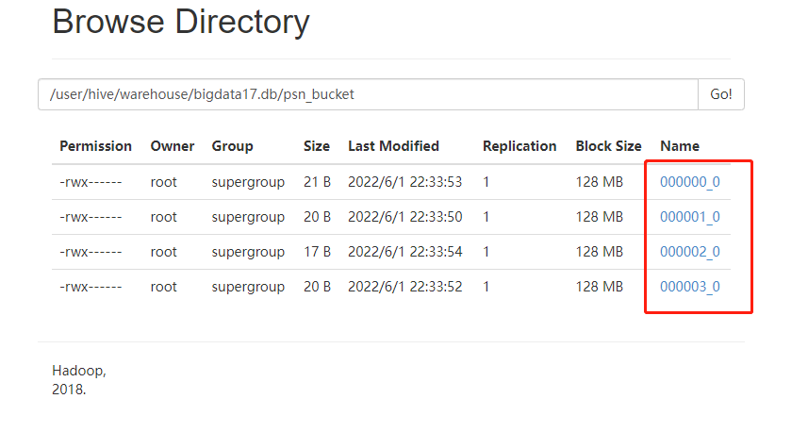
Task: Select the 000003_0 file link
Action: click(689, 287)
